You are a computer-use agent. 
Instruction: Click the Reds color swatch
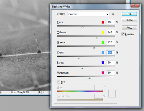tap(103, 22)
